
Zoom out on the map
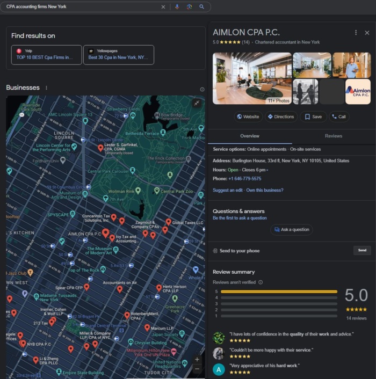(x=197, y=369)
